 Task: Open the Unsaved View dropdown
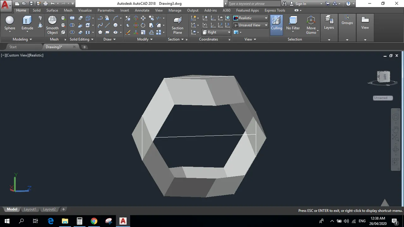click(x=250, y=25)
